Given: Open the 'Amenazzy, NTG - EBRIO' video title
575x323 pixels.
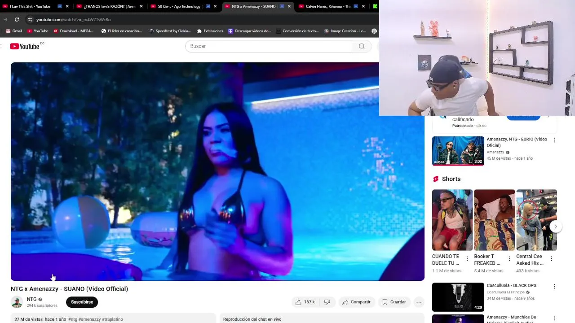Looking at the screenshot, I should (517, 142).
